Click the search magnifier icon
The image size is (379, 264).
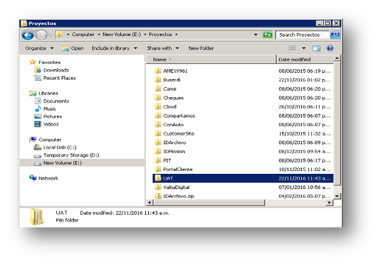tap(334, 35)
